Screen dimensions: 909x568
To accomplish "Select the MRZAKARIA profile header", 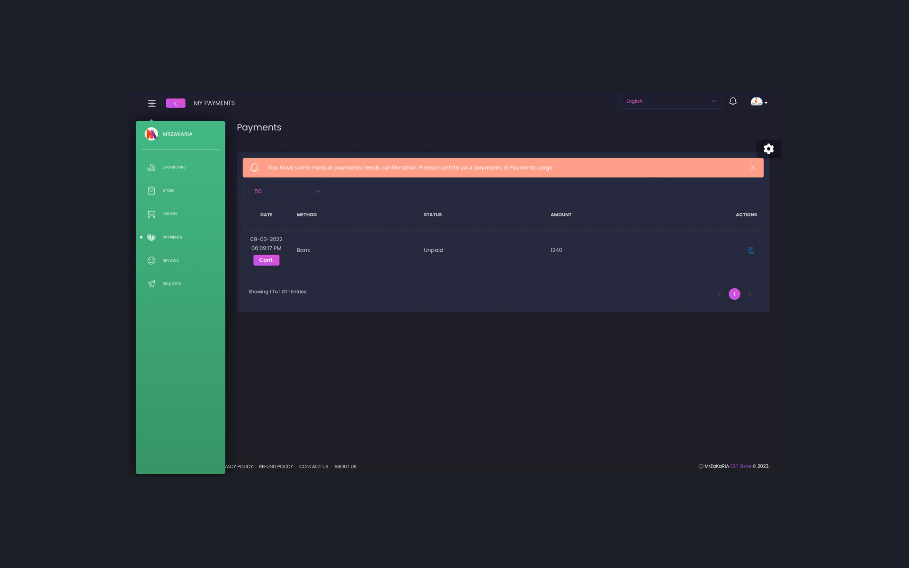I will 178,134.
